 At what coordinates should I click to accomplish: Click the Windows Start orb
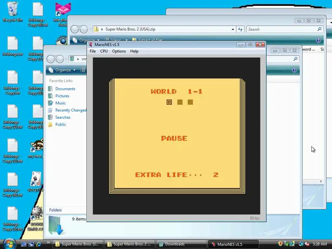click(9, 244)
